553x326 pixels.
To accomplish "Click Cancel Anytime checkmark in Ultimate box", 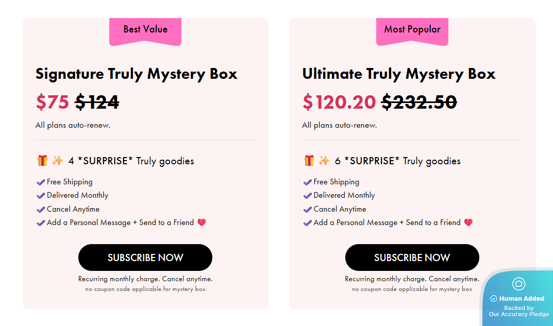I will pyautogui.click(x=308, y=210).
